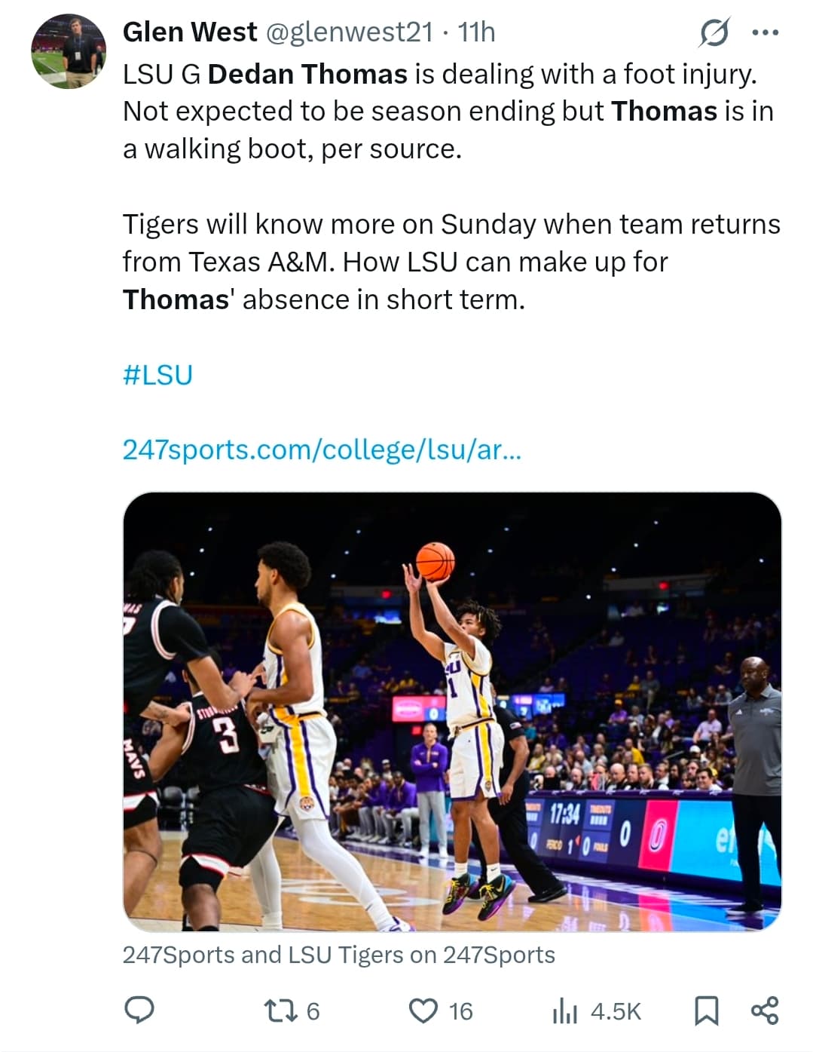Viewport: 813px width, 1052px height.
Task: Click the like count of 16
Action: point(460,1011)
